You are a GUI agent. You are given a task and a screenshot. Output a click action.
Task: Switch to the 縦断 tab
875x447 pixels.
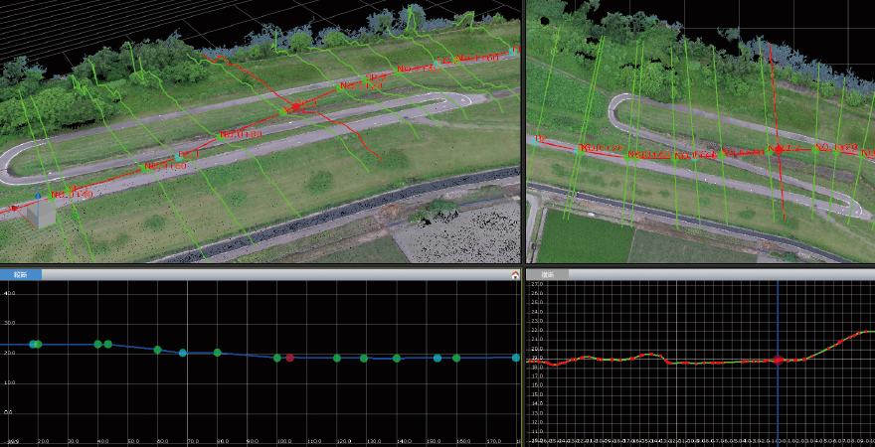coord(21,274)
